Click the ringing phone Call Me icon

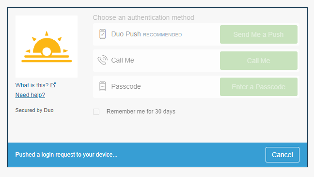point(103,60)
